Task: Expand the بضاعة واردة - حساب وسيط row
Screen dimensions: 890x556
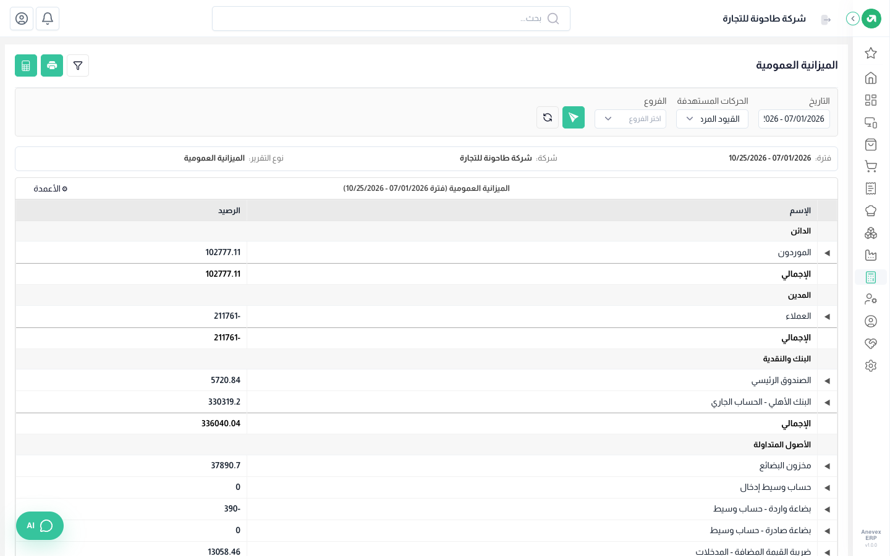Action: click(827, 509)
